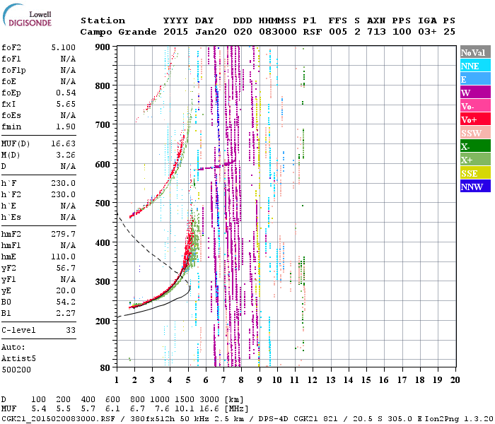
Task: Click the IGA value 03+
Action: click(427, 32)
